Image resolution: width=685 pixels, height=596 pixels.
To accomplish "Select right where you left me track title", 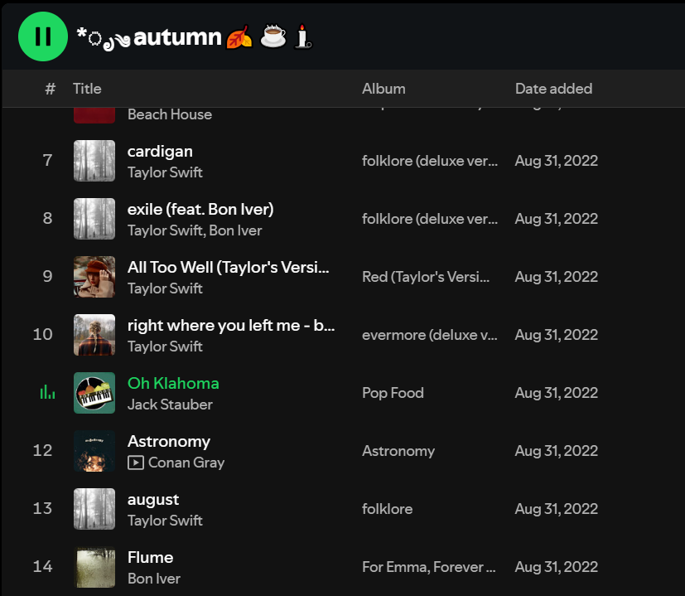I will [231, 325].
